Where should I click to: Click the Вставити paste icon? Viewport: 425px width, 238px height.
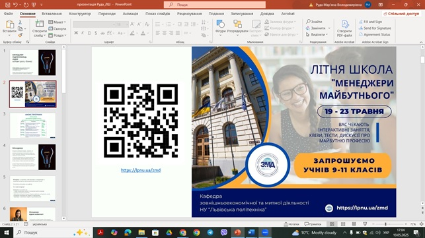pyautogui.click(x=10, y=24)
